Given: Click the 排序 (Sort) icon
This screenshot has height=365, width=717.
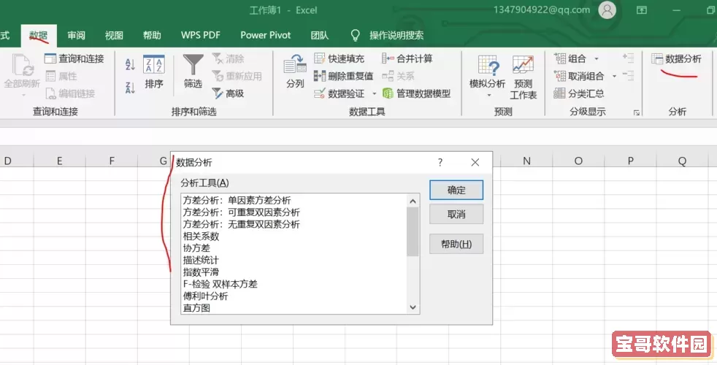Looking at the screenshot, I should [153, 67].
